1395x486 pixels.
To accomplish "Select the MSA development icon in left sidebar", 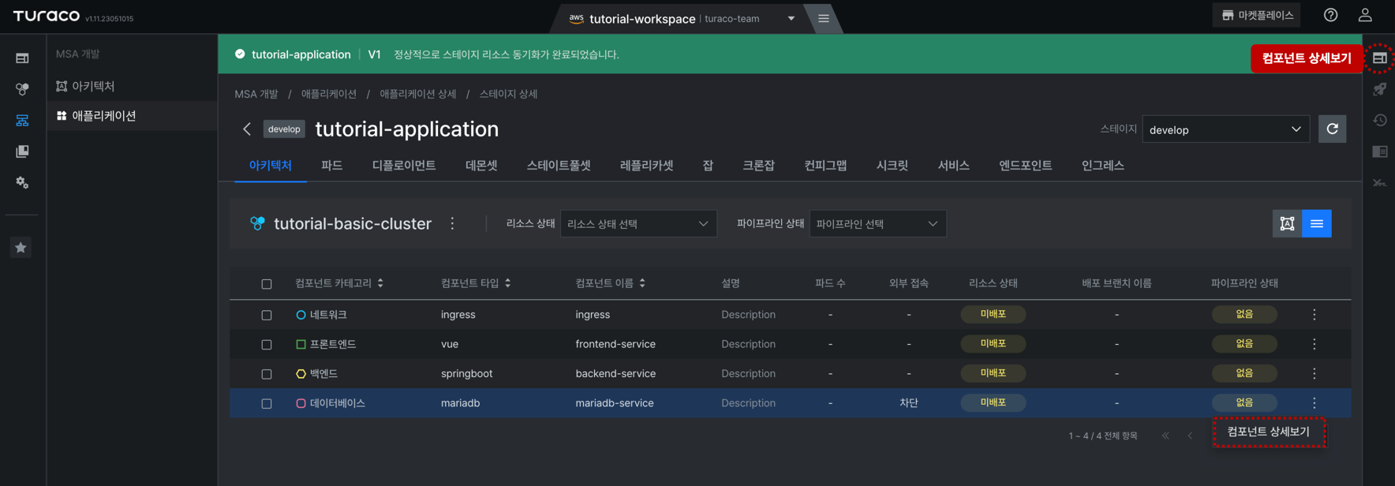I will (x=22, y=120).
